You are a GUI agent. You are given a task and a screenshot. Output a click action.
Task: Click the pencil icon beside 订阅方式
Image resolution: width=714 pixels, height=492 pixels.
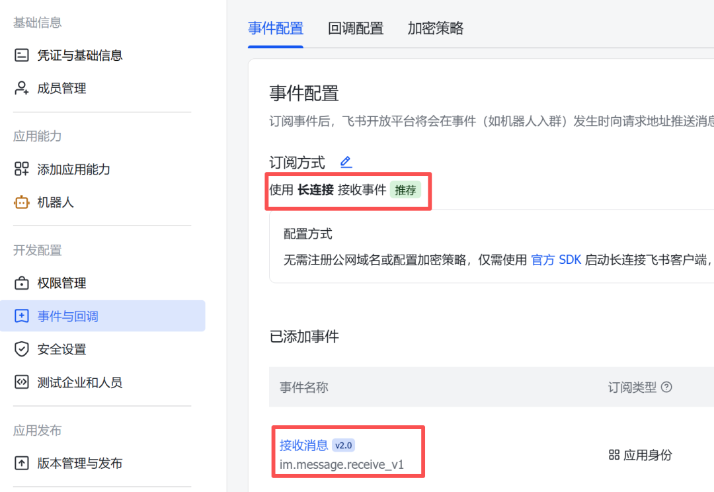click(x=346, y=161)
